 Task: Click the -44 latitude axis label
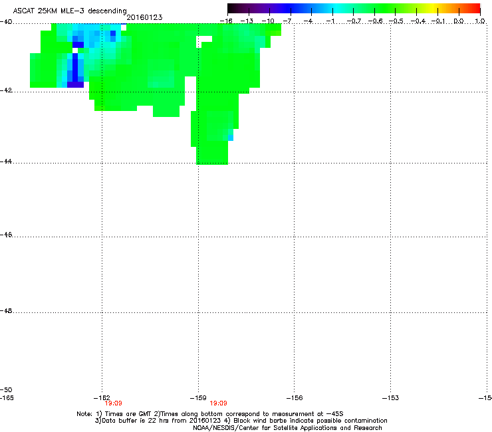pos(6,162)
